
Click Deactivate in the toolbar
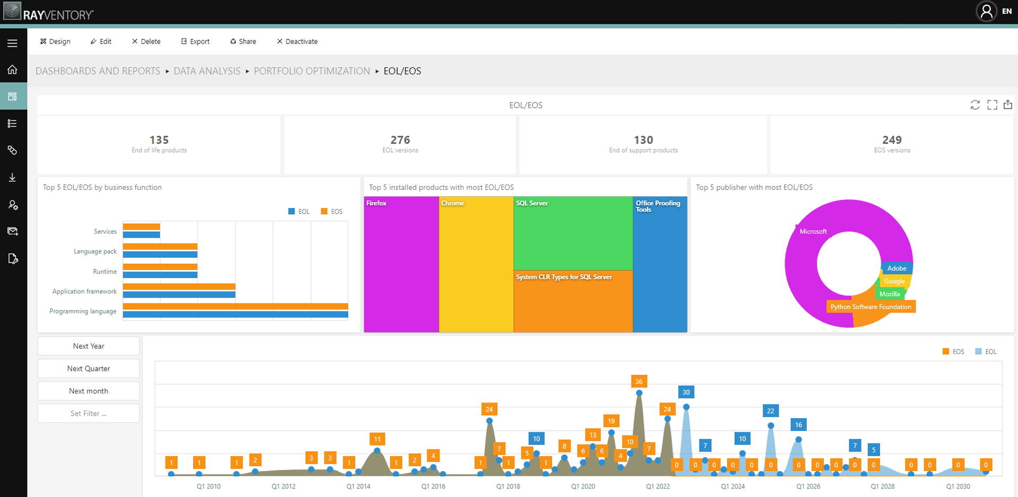[x=297, y=41]
